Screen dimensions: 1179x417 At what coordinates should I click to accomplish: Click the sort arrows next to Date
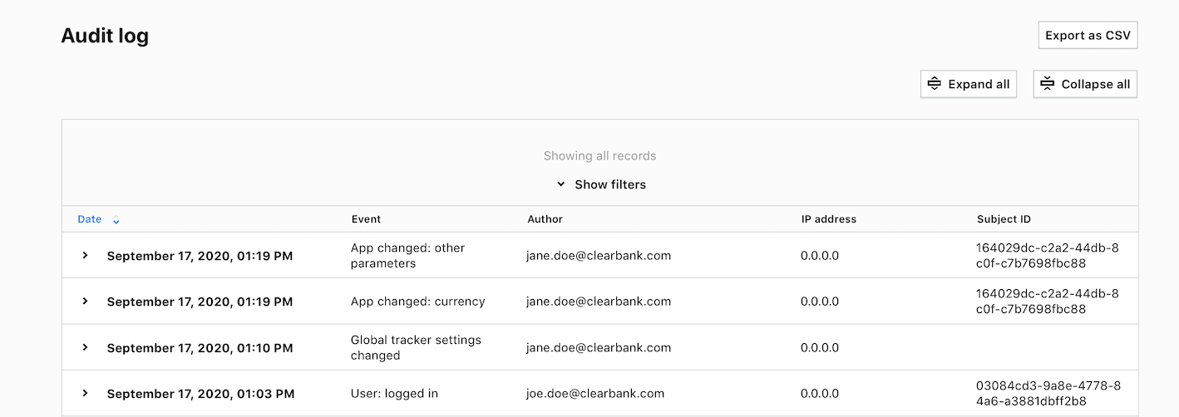point(116,220)
